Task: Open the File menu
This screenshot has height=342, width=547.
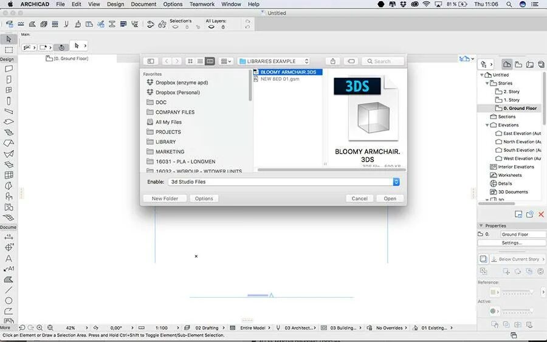Action: tap(60, 4)
